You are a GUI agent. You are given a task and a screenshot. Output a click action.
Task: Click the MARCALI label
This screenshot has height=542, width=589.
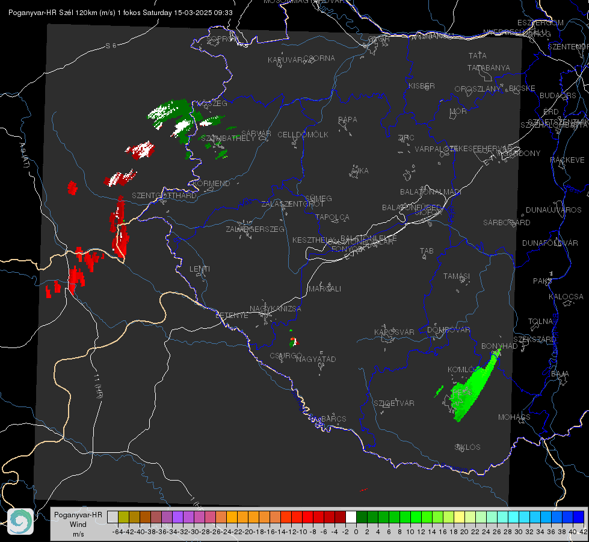point(325,289)
